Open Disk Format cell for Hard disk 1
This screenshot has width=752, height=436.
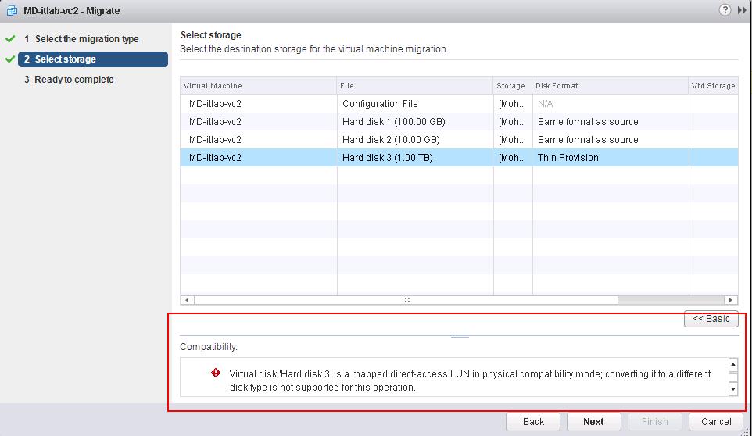coord(611,122)
